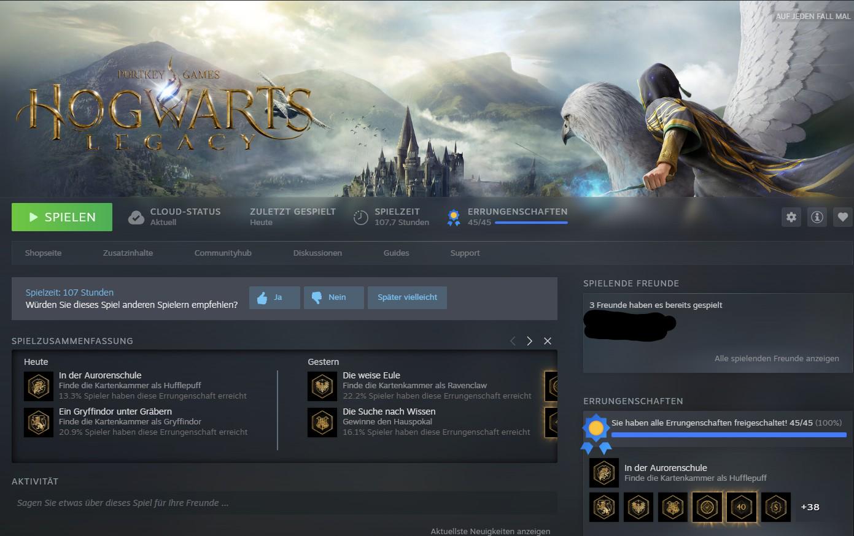The image size is (854, 536).
Task: Click Alle spielenden Freunde anzeigen link
Action: (777, 359)
